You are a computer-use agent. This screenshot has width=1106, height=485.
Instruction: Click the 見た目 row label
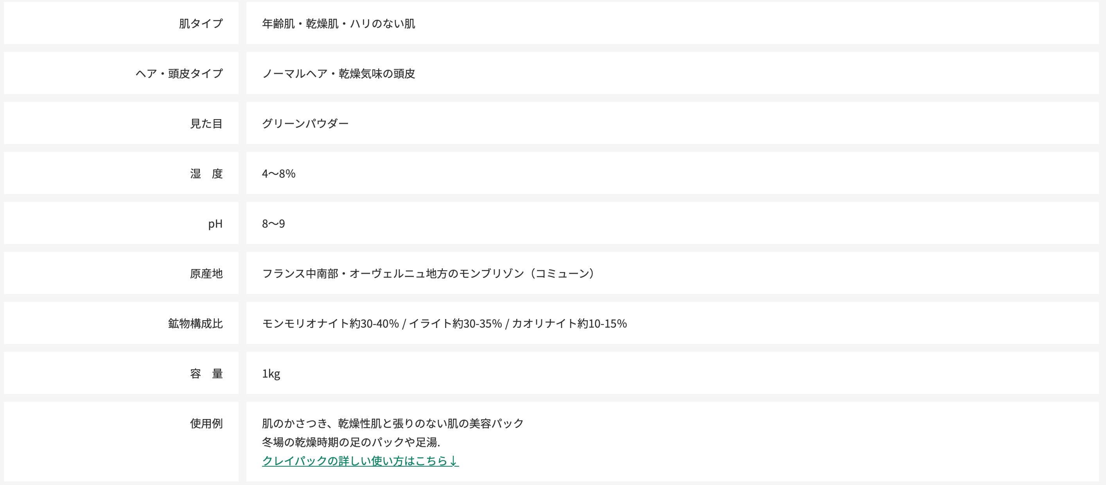pyautogui.click(x=206, y=123)
